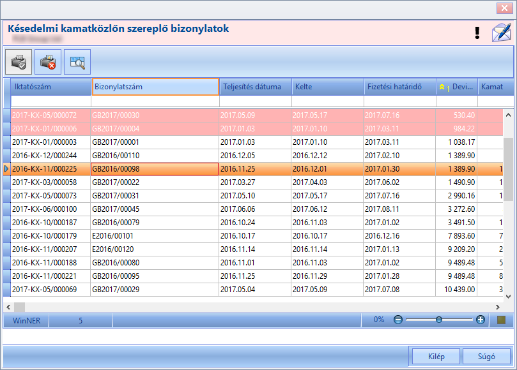Click the cancel print icon with red X
This screenshot has width=517, height=370.
pos(48,62)
